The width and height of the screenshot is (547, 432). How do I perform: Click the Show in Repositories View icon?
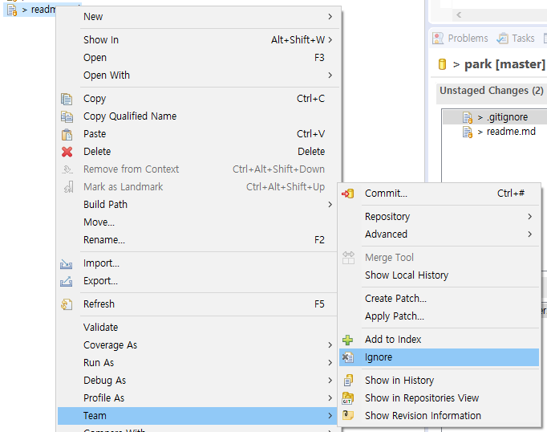(348, 398)
